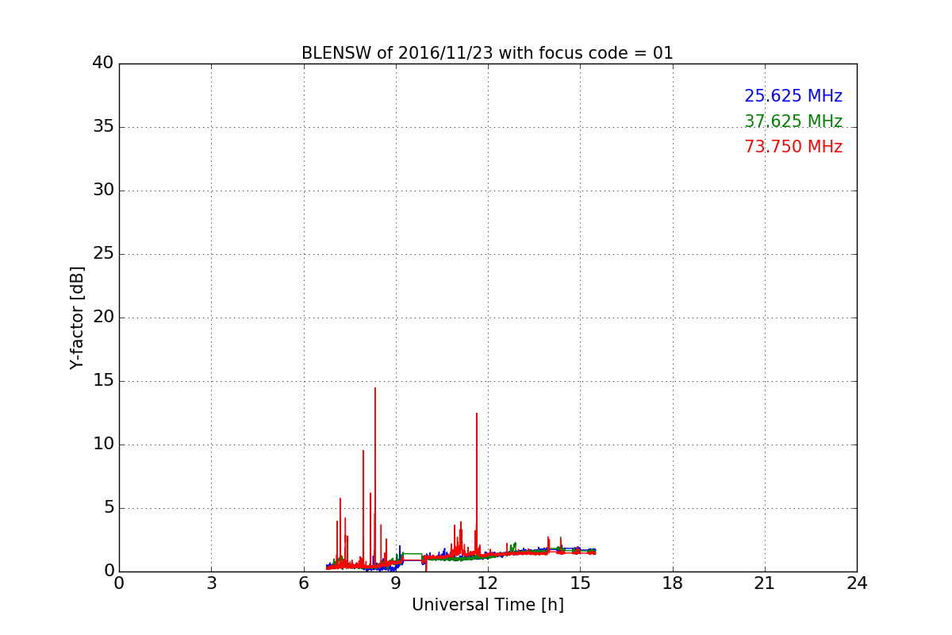
Task: Click the x-axis tick label 18
Action: click(x=673, y=583)
